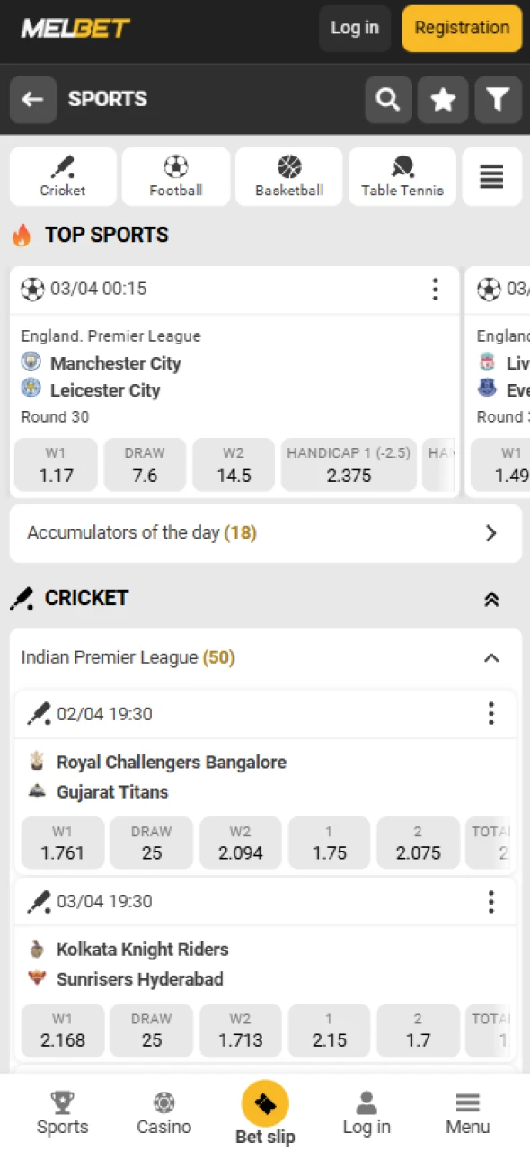Image resolution: width=530 pixels, height=1151 pixels.
Task: Select W2 odds for Sunrisers Hyderabad match
Action: tap(240, 1031)
